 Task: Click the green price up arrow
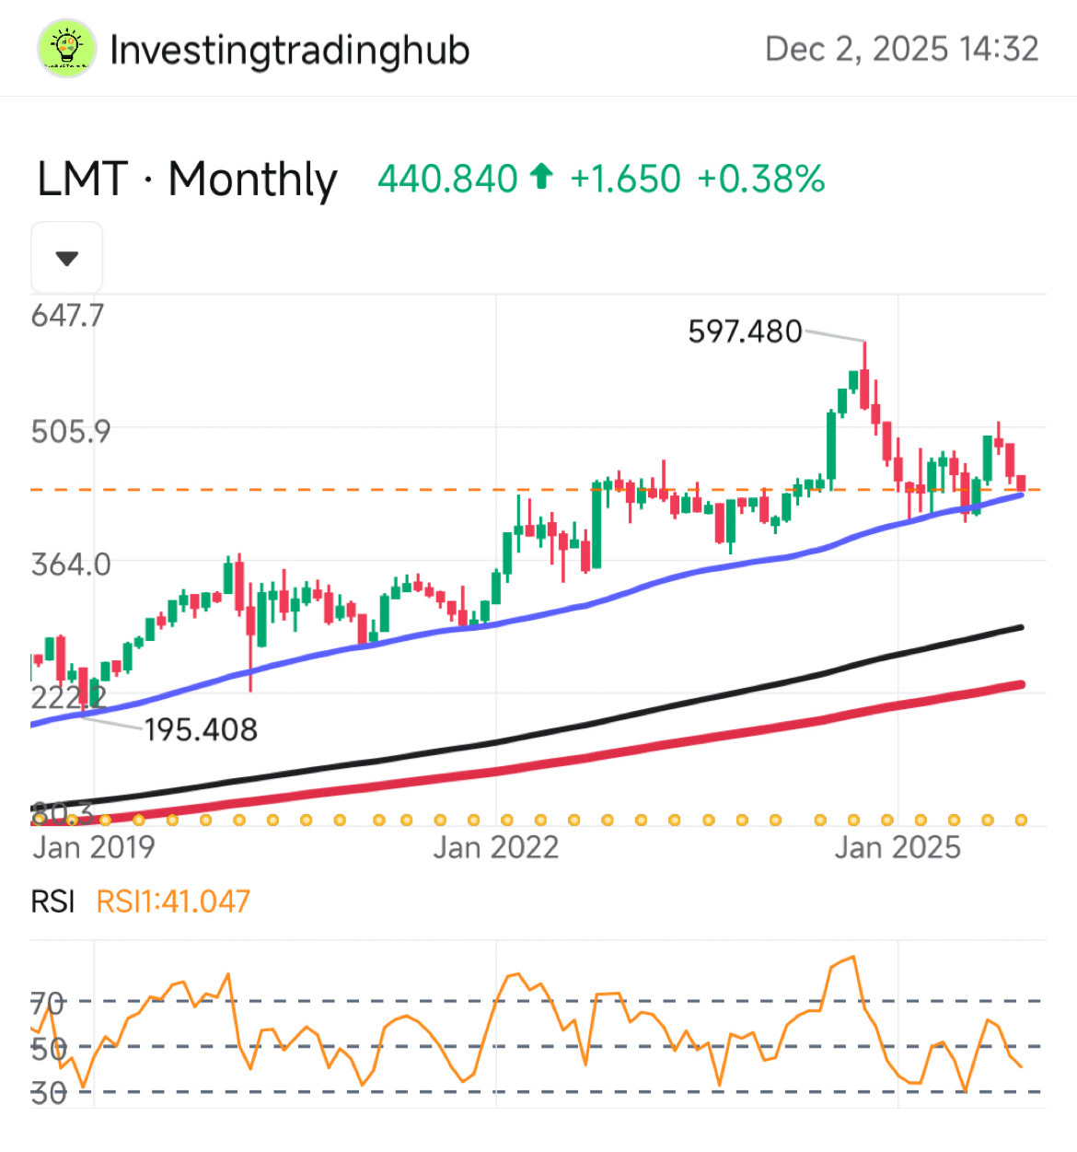click(x=542, y=176)
